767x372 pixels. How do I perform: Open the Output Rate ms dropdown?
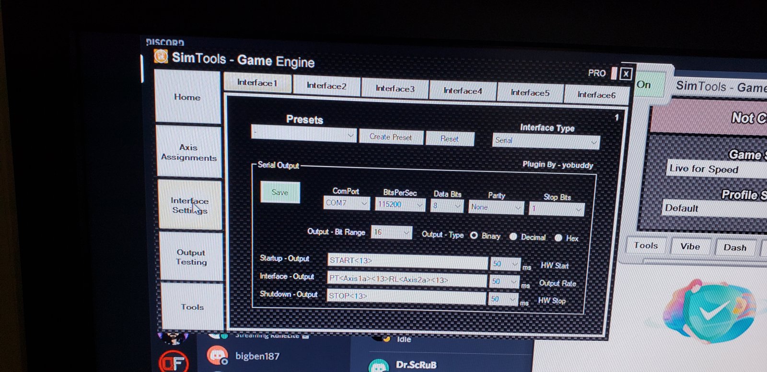pyautogui.click(x=504, y=282)
